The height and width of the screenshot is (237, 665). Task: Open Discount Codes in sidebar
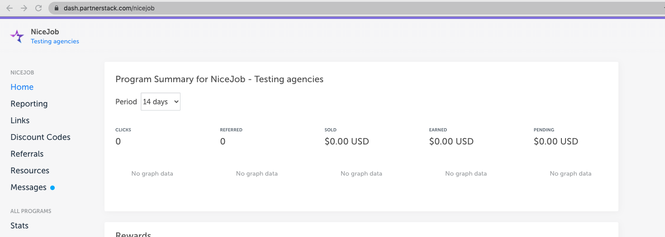coord(41,137)
